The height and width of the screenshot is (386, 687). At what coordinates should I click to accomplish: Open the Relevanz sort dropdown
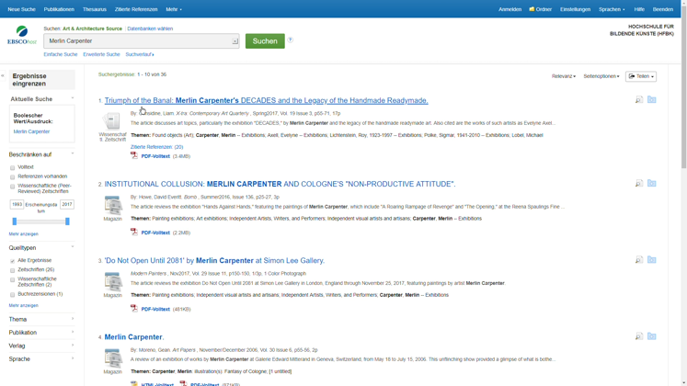coord(564,76)
